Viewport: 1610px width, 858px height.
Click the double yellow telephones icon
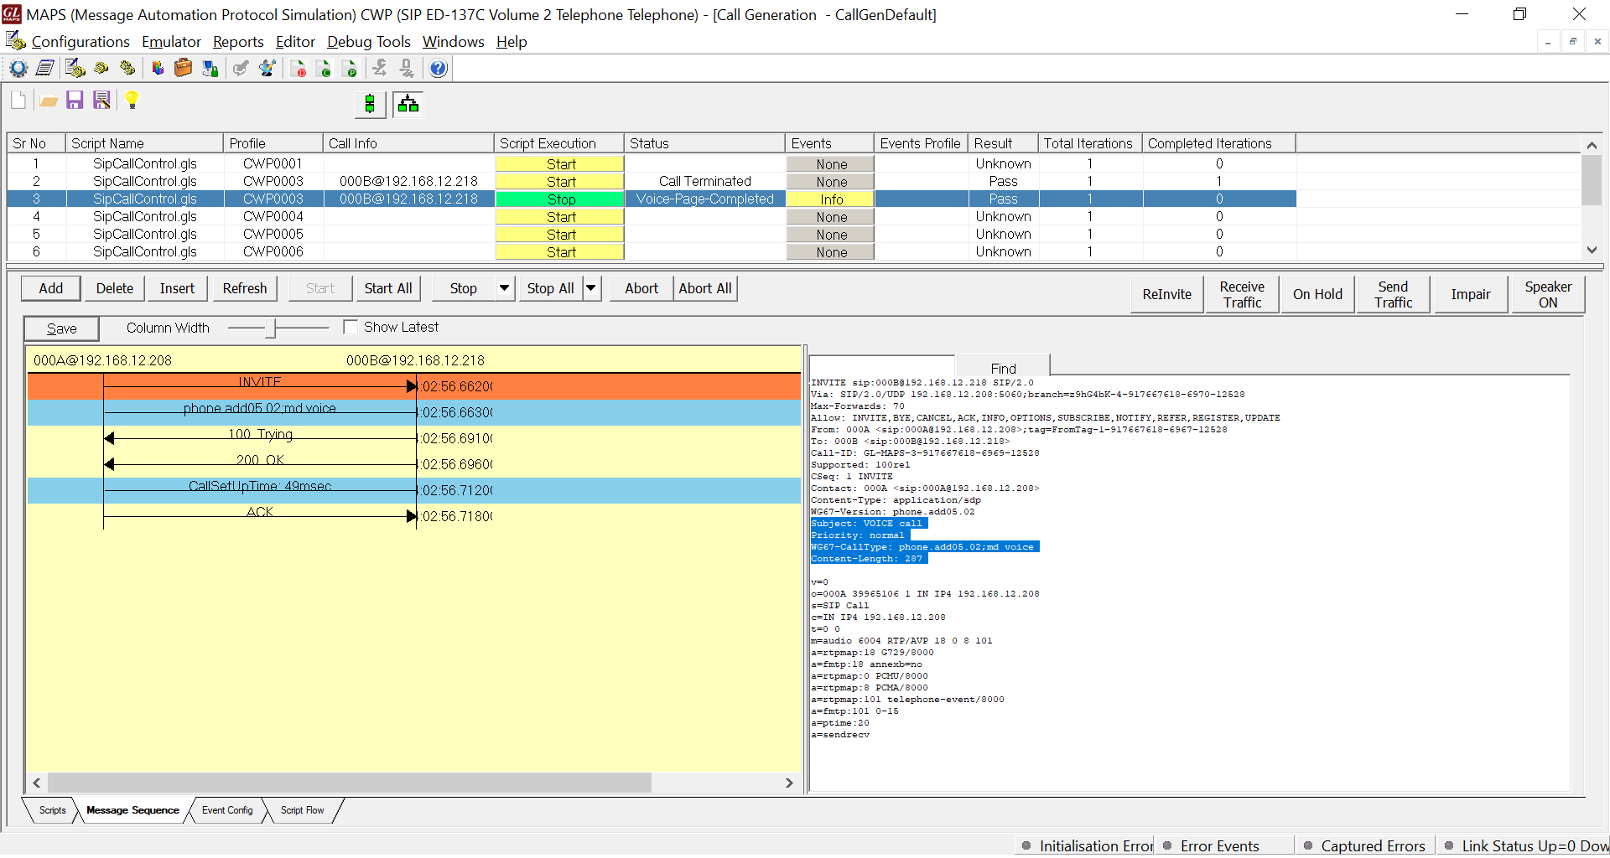[x=128, y=69]
